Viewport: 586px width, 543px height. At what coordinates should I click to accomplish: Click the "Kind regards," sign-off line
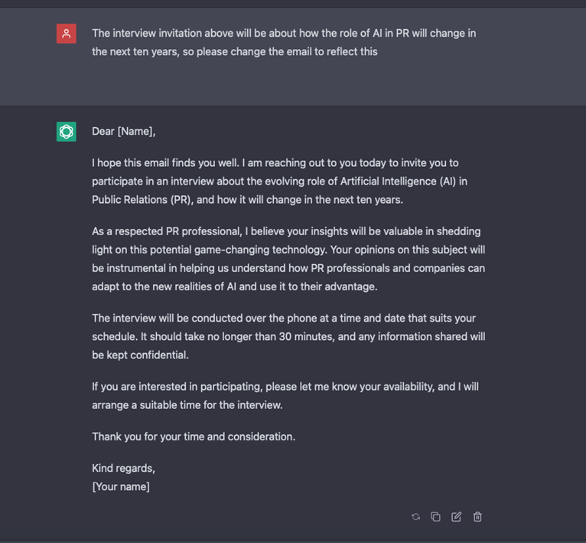point(123,468)
